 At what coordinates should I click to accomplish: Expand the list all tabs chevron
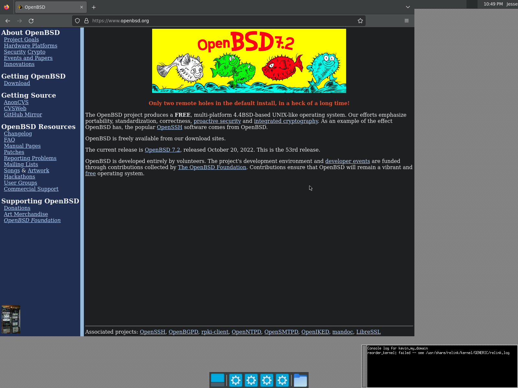click(x=408, y=7)
